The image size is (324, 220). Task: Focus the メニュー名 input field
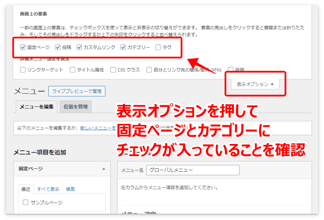[193, 170]
